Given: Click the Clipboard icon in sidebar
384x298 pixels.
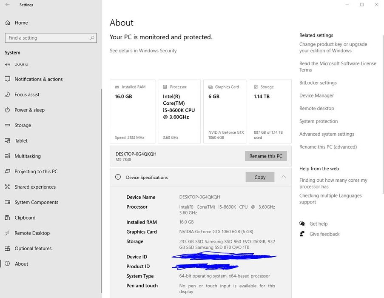Looking at the screenshot, I should [7, 218].
